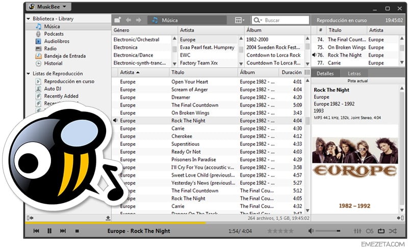Collapse the Listas de Reproducción section
Screen dimensions: 408x250
tap(29, 73)
